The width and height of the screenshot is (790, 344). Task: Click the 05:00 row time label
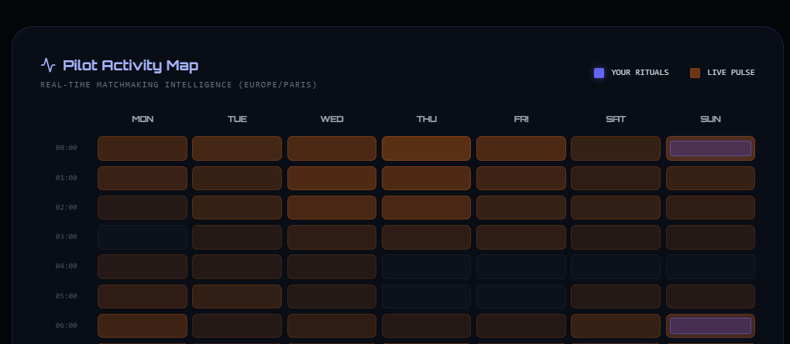[66, 296]
